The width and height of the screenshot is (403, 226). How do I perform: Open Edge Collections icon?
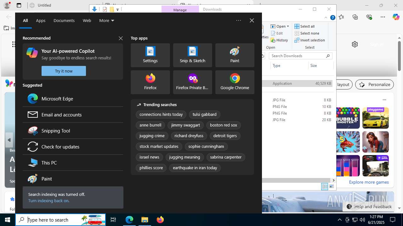click(x=355, y=17)
